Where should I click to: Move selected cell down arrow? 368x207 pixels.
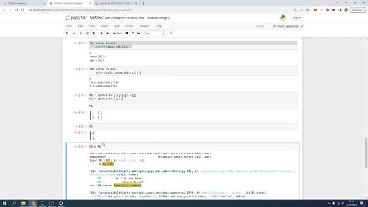point(108,33)
